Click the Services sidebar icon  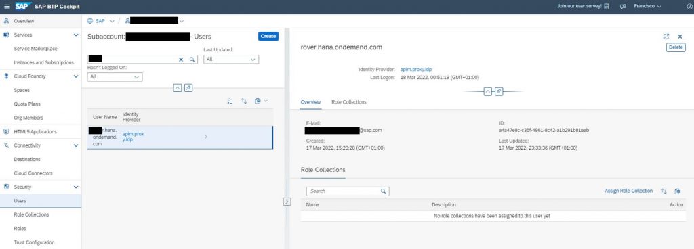click(x=6, y=35)
